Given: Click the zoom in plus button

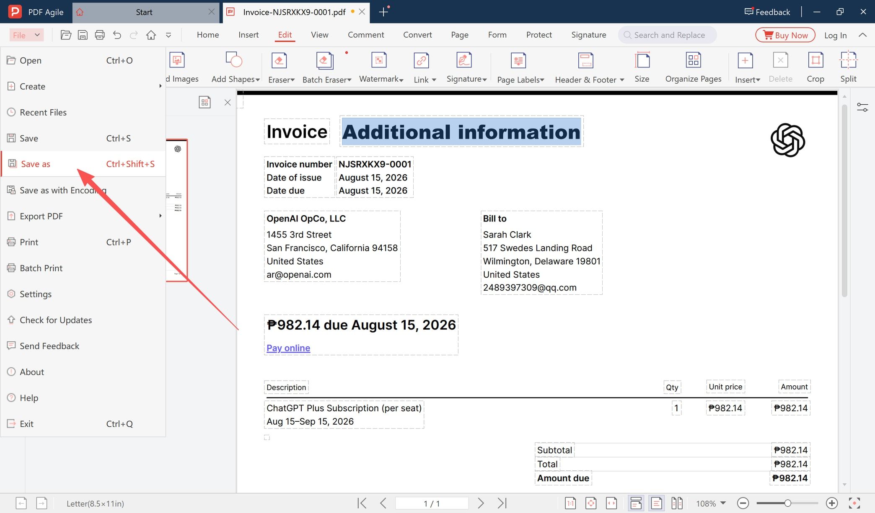Looking at the screenshot, I should click(x=832, y=503).
